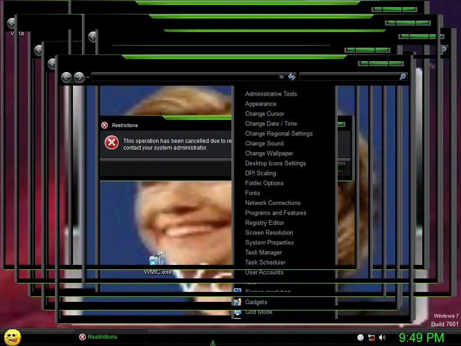Open Change Date / Time
The image size is (461, 346).
click(x=271, y=123)
